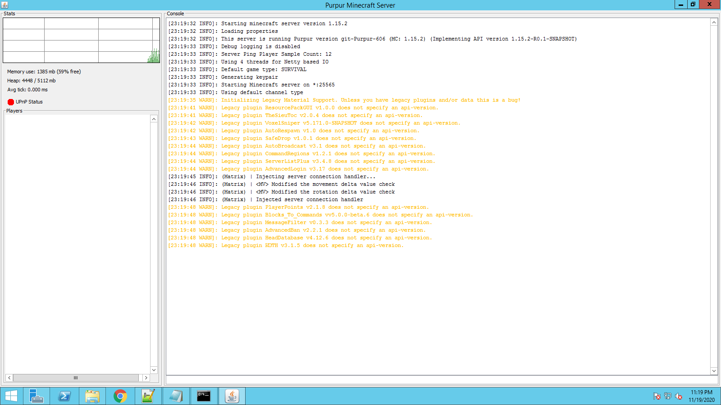Image resolution: width=721 pixels, height=405 pixels.
Task: Click the 'Generating keypair' console line
Action: pyautogui.click(x=223, y=77)
